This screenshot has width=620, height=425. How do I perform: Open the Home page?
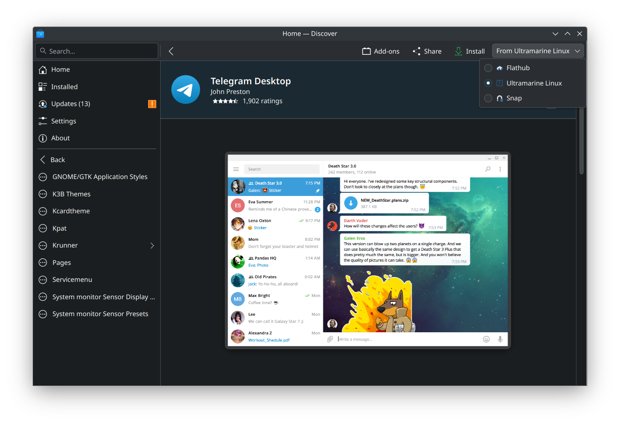coord(97,70)
